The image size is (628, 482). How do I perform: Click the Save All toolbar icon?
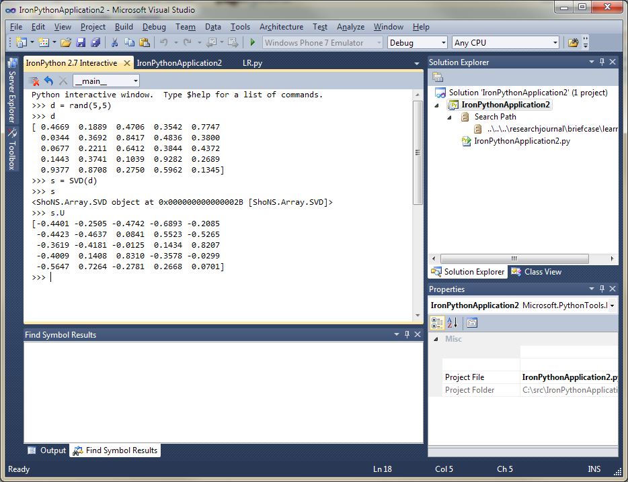[95, 43]
